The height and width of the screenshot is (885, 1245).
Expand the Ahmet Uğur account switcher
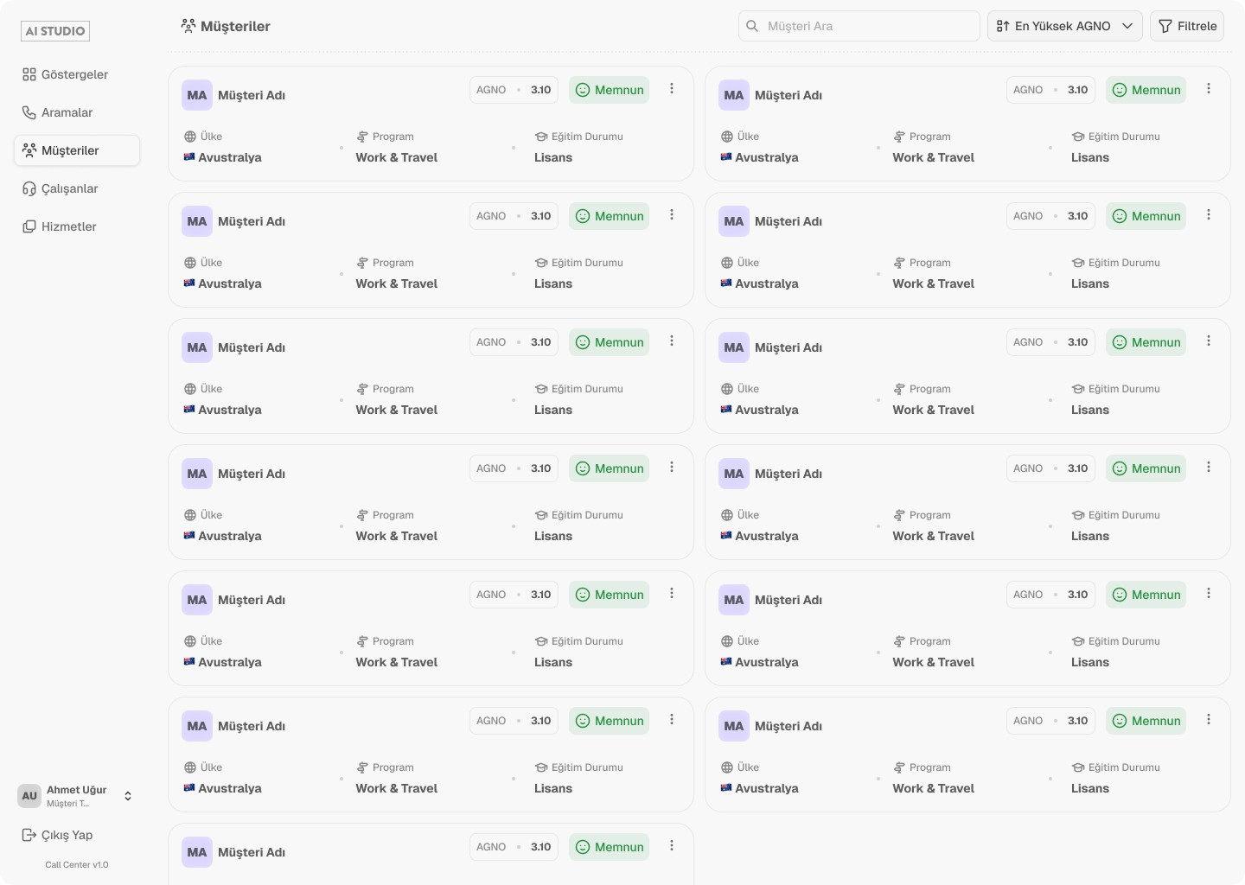(128, 796)
